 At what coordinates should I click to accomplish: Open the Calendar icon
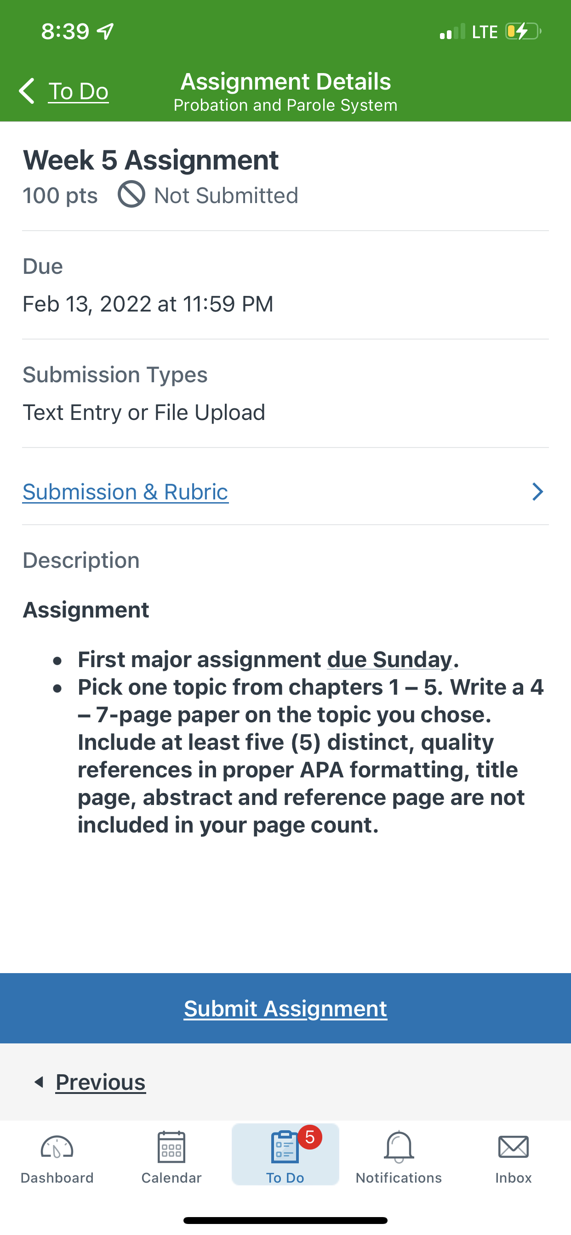click(171, 1147)
